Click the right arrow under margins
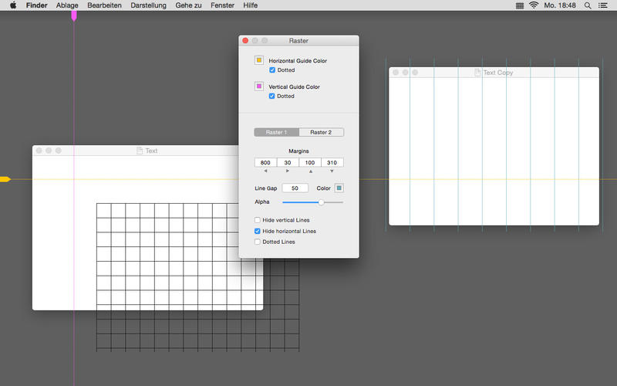 pos(288,171)
